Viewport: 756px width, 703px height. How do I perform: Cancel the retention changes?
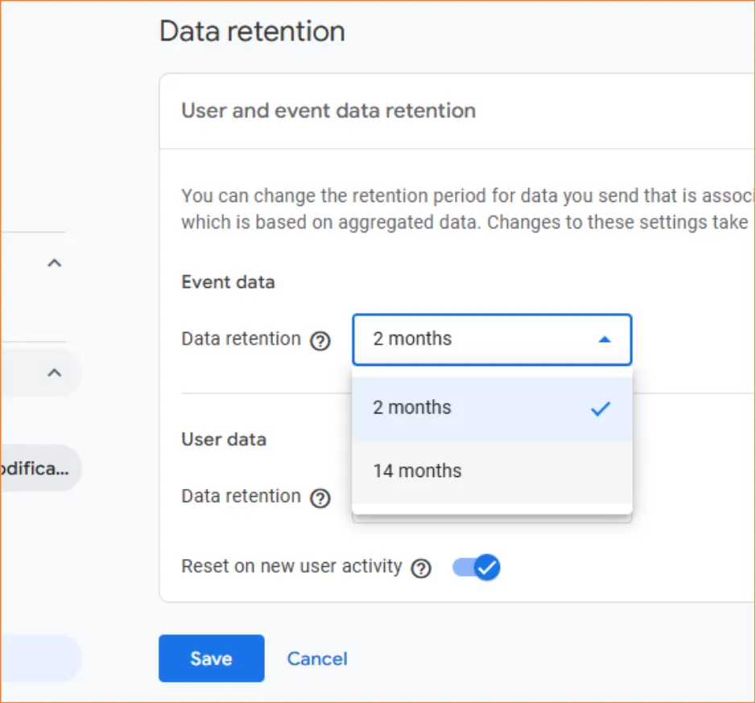(x=316, y=658)
